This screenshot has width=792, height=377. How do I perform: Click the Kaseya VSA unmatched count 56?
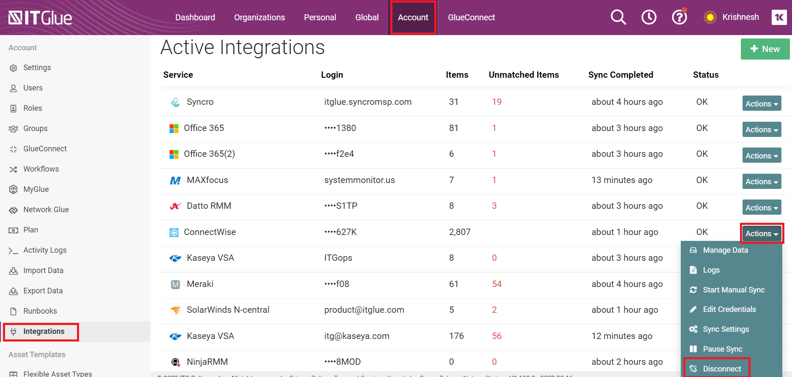pos(497,336)
